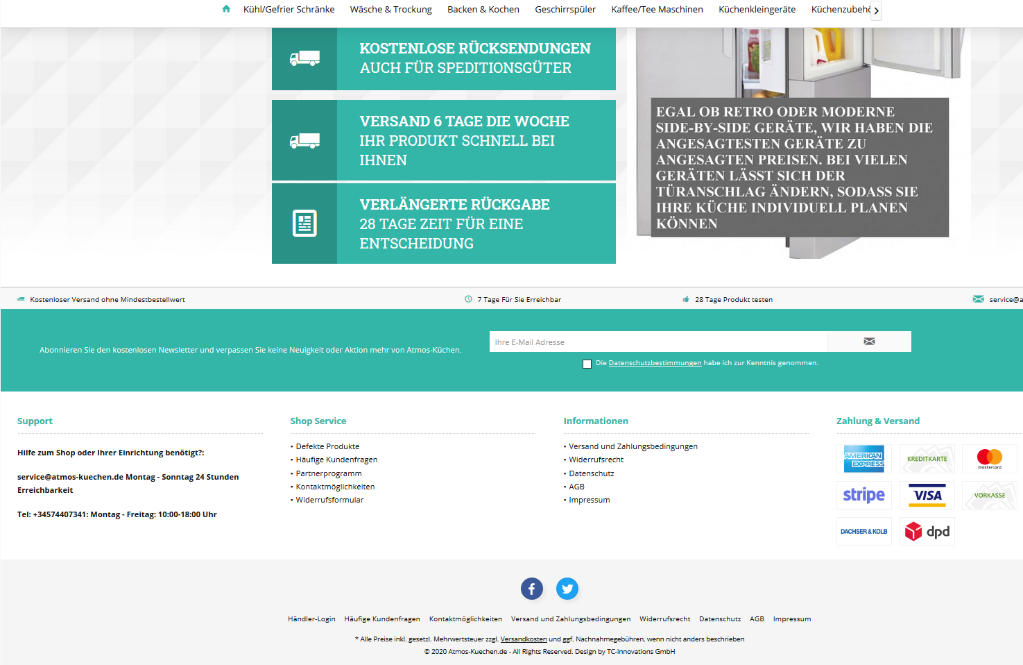Open Kühl/Gefrier Schränke menu

click(x=289, y=10)
